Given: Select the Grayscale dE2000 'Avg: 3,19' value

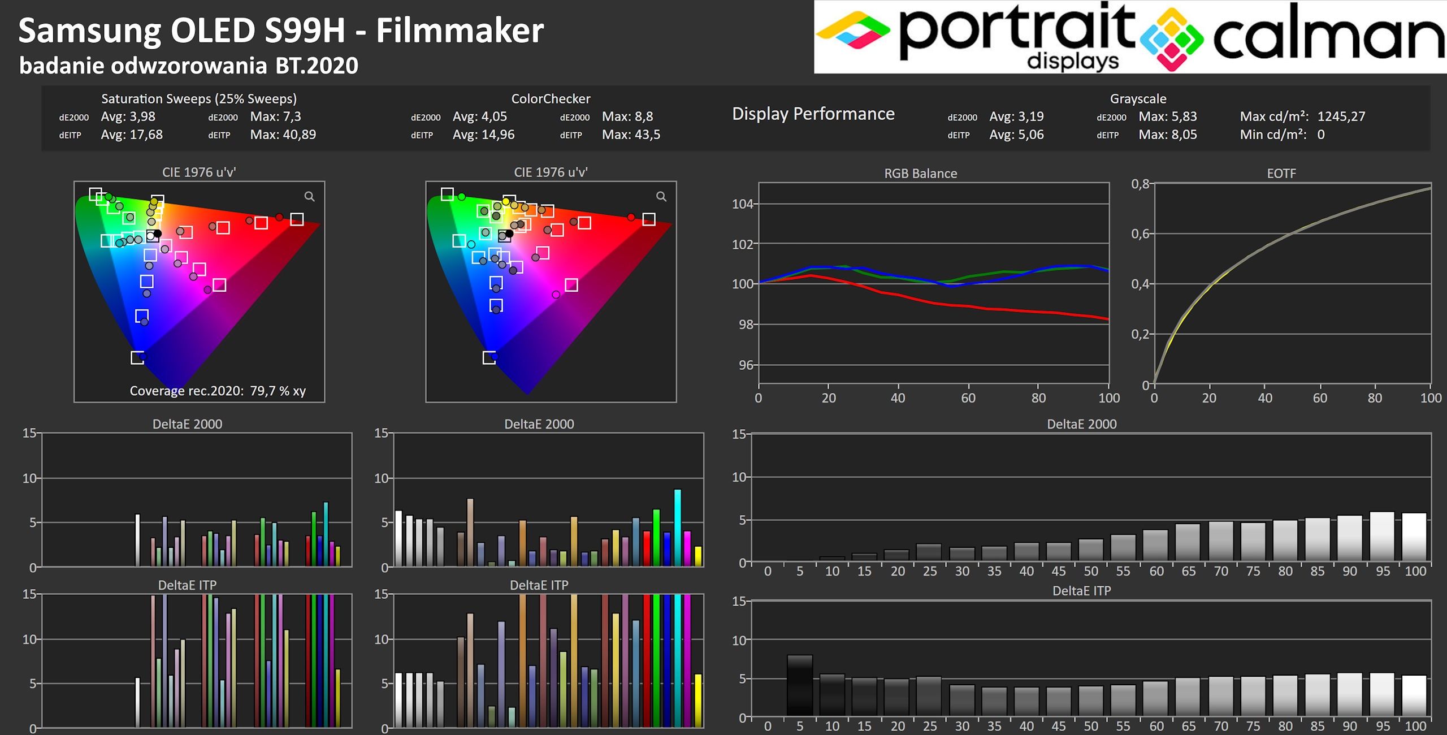Looking at the screenshot, I should point(1016,116).
